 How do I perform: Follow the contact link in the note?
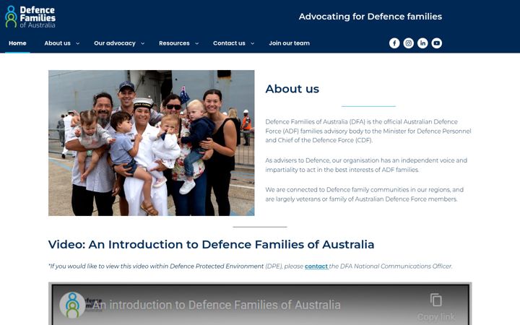point(316,266)
